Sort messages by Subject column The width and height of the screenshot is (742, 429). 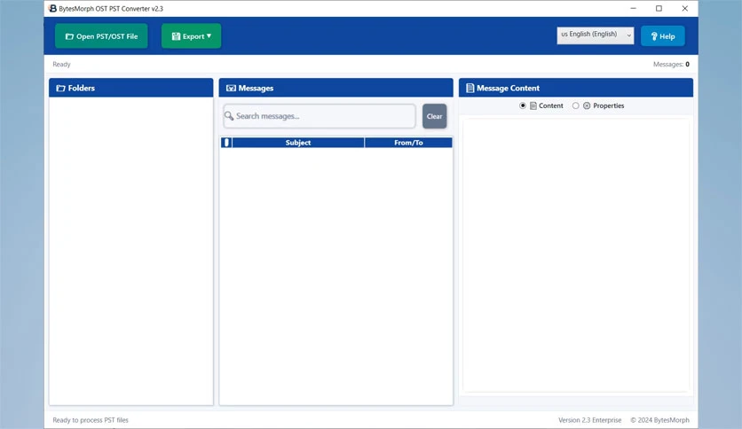coord(298,143)
